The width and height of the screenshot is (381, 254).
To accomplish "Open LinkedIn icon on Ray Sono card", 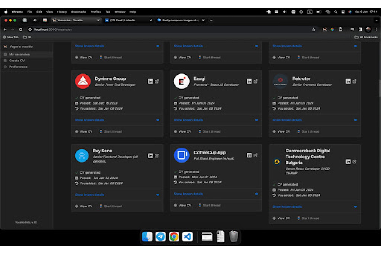I will point(151,156).
